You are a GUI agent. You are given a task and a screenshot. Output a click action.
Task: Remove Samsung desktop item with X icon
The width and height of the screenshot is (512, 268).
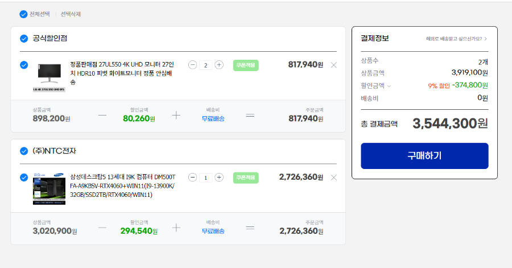[x=334, y=178]
